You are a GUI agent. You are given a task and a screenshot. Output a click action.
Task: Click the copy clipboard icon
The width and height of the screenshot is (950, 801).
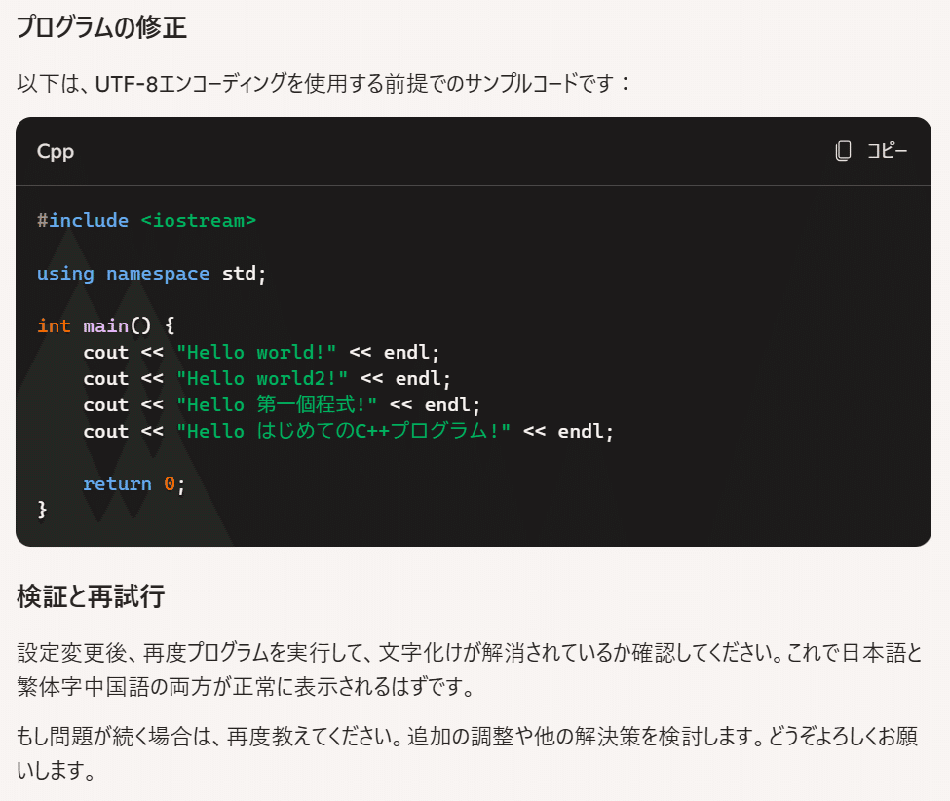844,151
